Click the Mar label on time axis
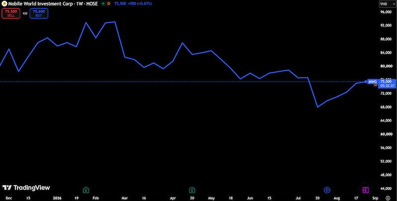The width and height of the screenshot is (397, 201). [124, 198]
